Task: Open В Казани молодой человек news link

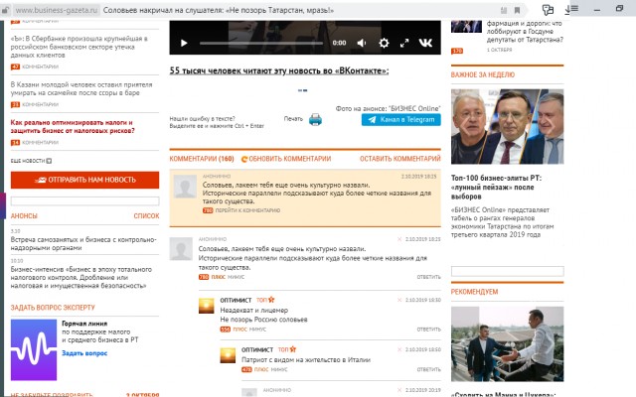Action: [81, 88]
